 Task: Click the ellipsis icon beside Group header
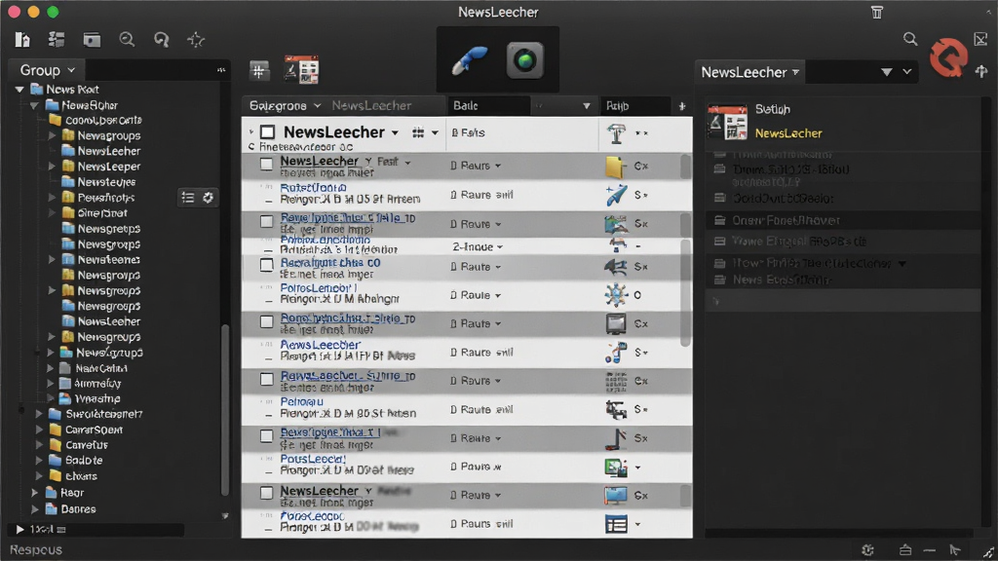point(221,70)
